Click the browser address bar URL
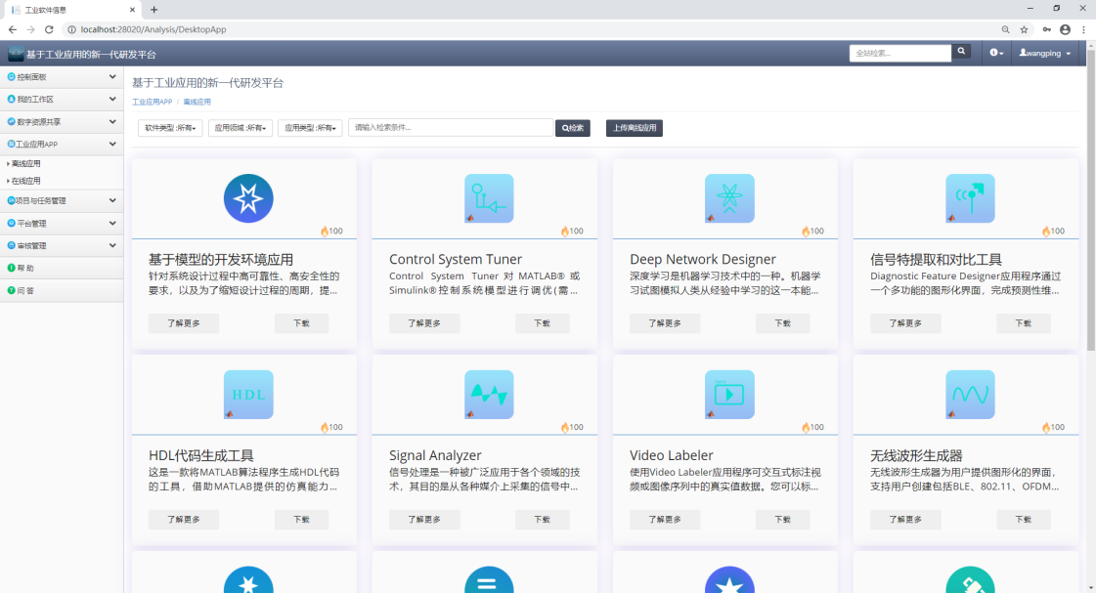The width and height of the screenshot is (1096, 593). coord(153,29)
